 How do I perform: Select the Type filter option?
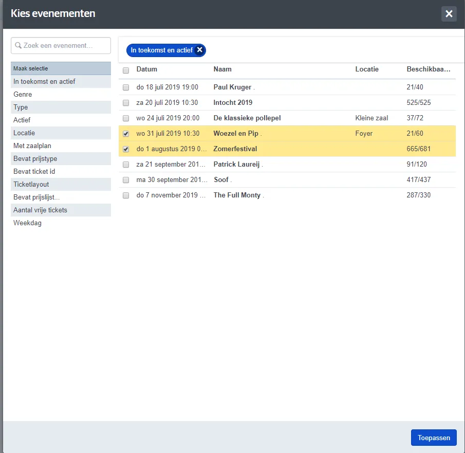click(x=61, y=107)
